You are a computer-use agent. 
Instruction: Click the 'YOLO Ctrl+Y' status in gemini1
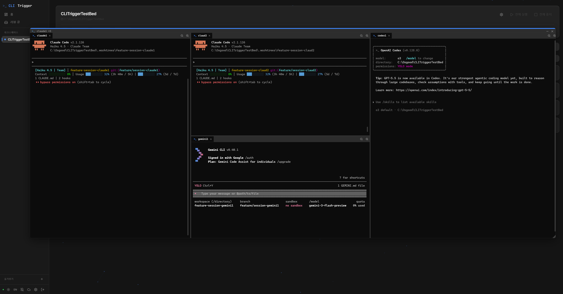(204, 186)
